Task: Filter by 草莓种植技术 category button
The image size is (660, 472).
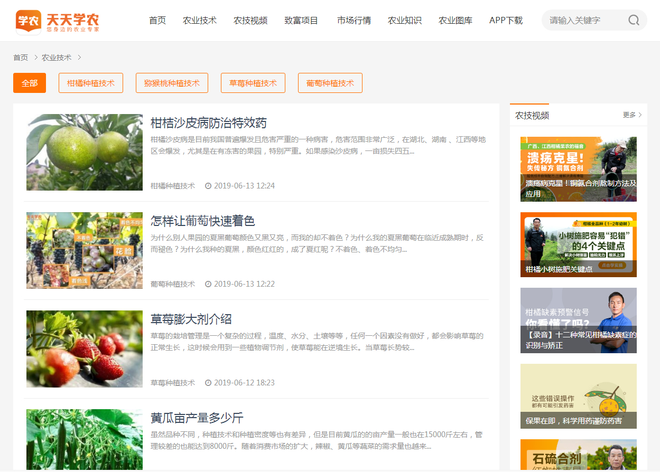Action: (253, 83)
